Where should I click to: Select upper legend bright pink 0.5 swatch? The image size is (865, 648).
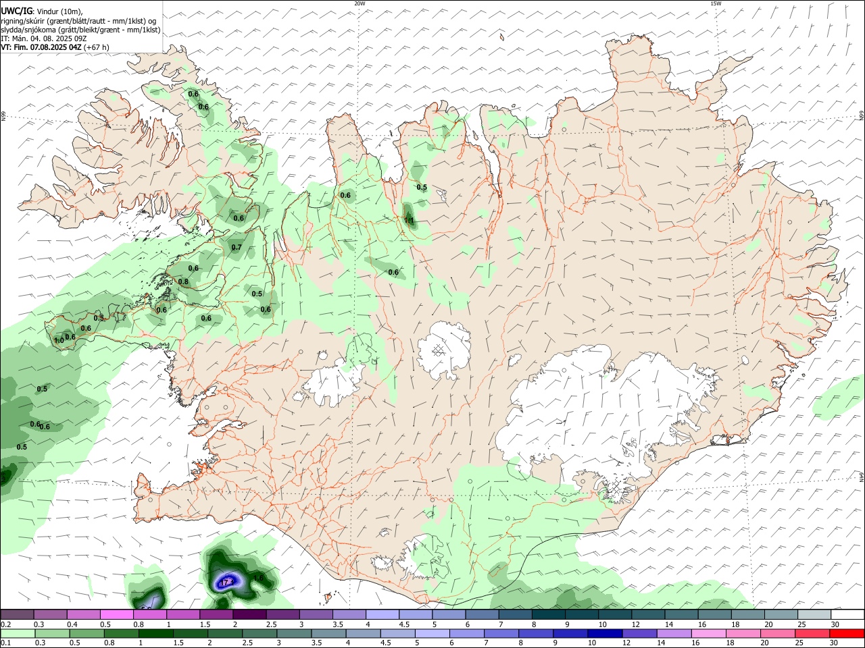[116, 615]
